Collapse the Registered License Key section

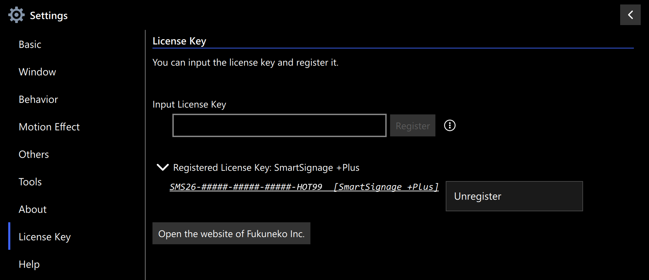pos(162,167)
